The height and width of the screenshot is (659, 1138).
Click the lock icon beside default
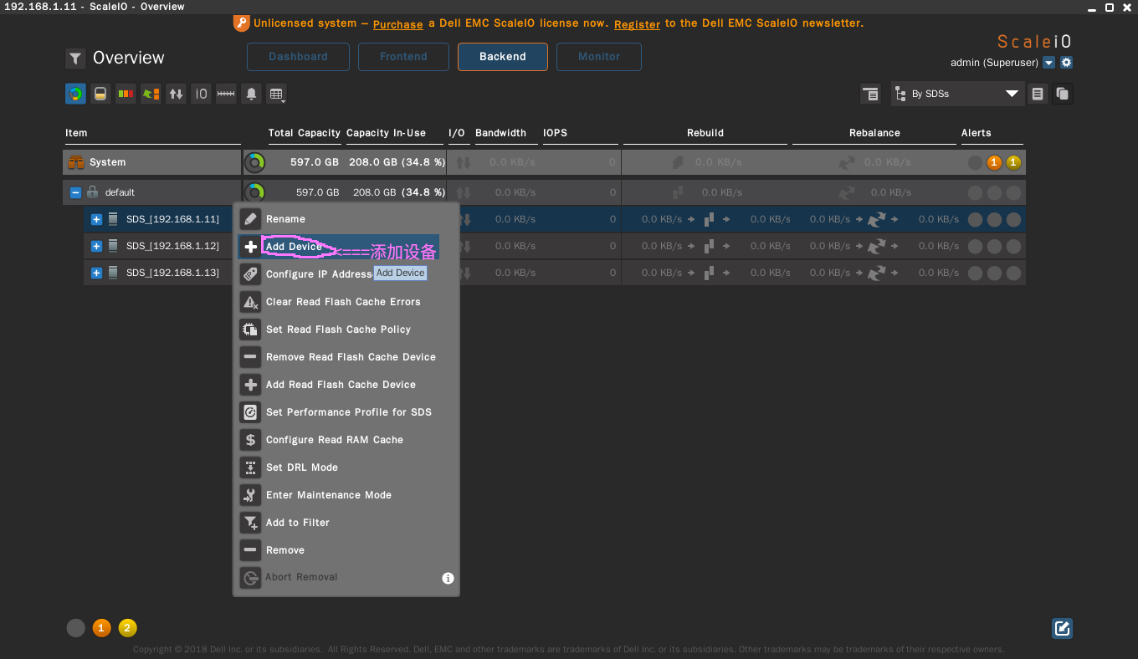[93, 192]
